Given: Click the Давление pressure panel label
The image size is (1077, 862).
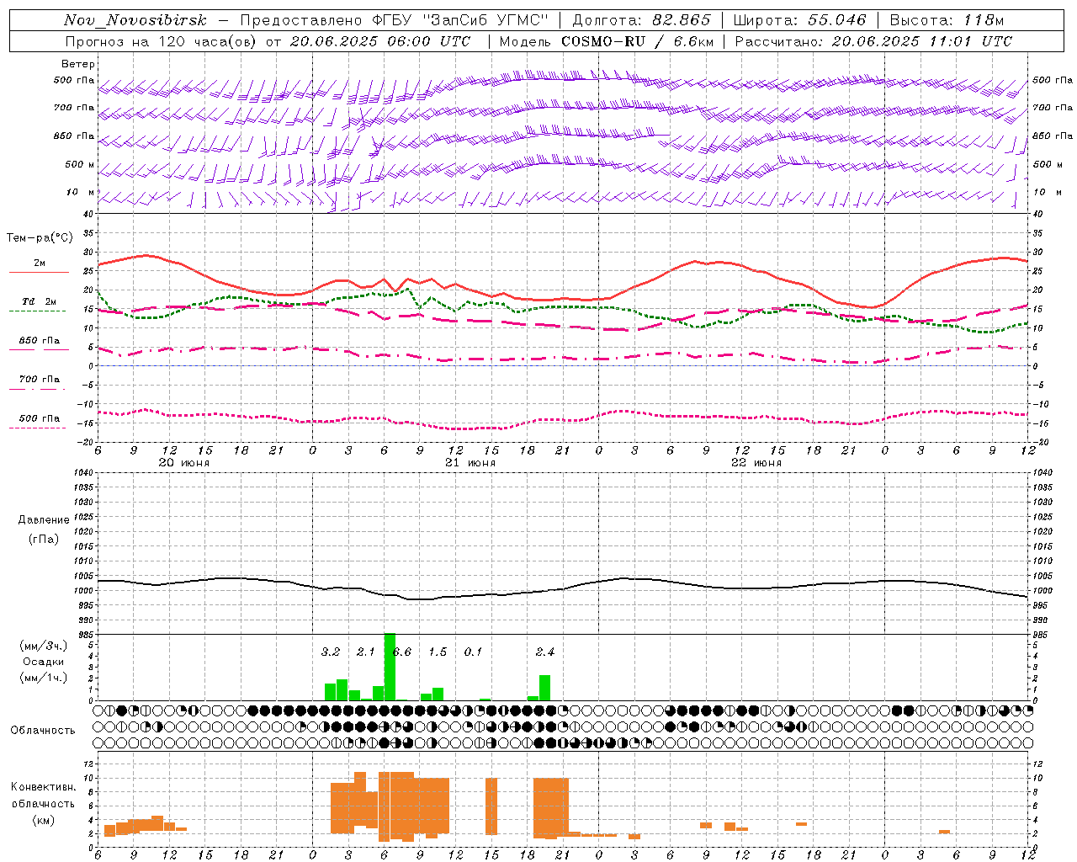Looking at the screenshot, I should point(44,520).
